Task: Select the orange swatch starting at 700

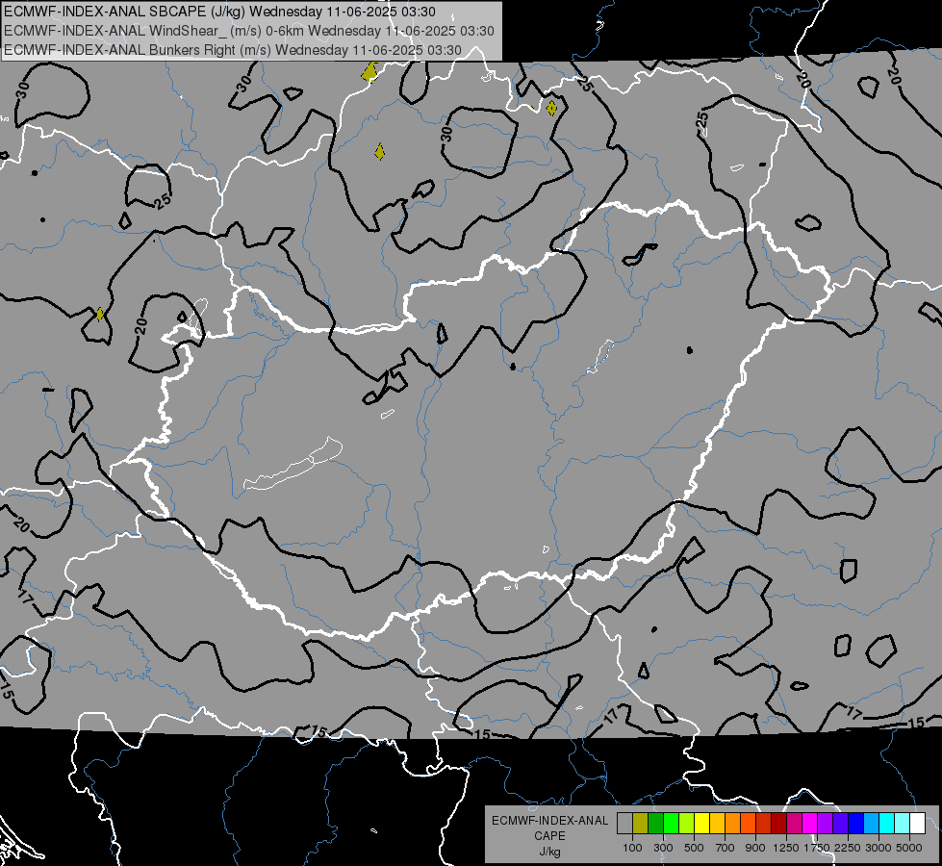Action: coord(733,823)
